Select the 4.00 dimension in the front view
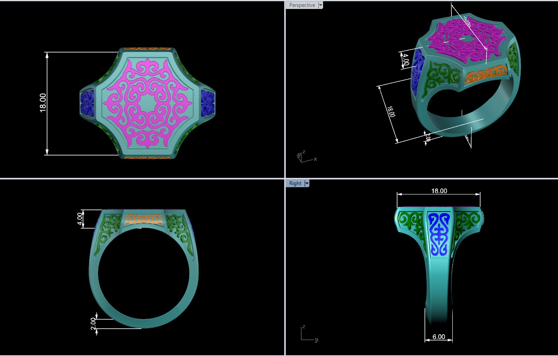The image size is (558, 356). click(x=80, y=219)
